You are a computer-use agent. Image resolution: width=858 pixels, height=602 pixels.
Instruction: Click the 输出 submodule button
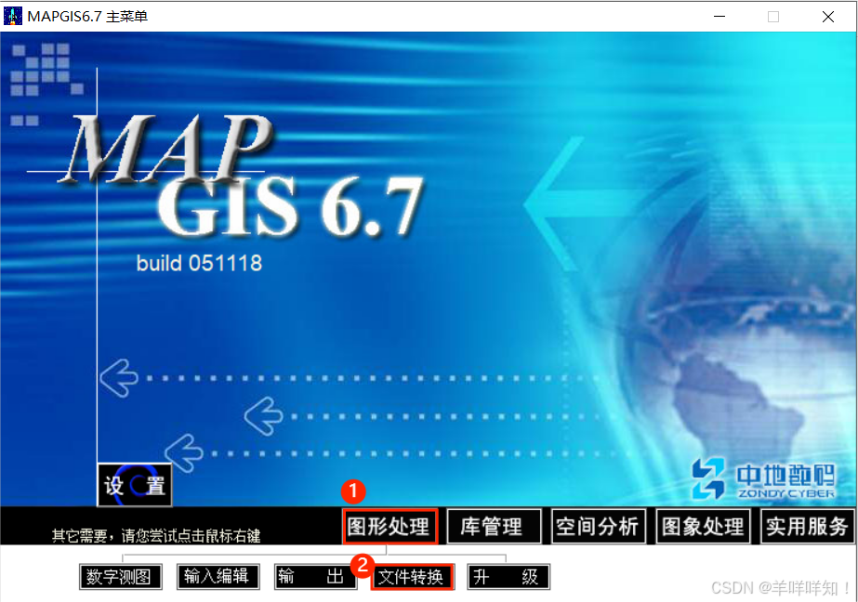pos(315,577)
